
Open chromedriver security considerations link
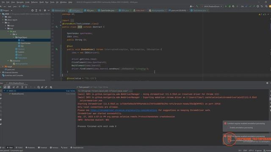124,110
